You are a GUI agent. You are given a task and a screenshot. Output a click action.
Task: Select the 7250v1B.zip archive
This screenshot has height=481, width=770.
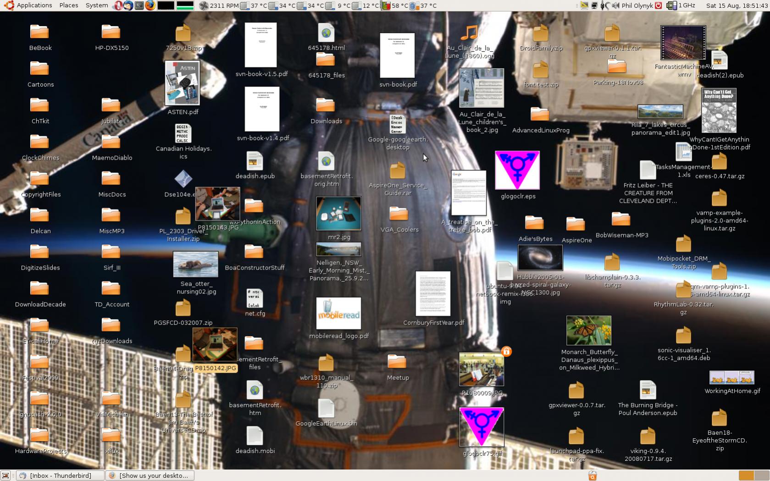(x=183, y=37)
